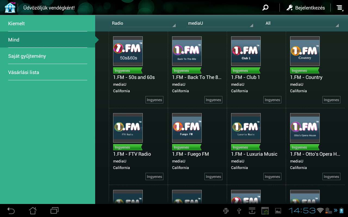Click green Ingyenes ribbon on 50s and 60s card
This screenshot has width=348, height=217.
128,71
